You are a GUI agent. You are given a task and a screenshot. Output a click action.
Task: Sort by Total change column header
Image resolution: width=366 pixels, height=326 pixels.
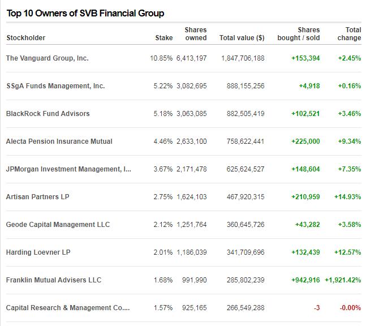point(350,34)
